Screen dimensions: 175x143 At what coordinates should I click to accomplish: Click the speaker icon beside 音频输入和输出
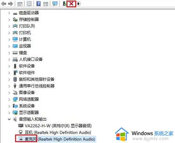(15, 119)
